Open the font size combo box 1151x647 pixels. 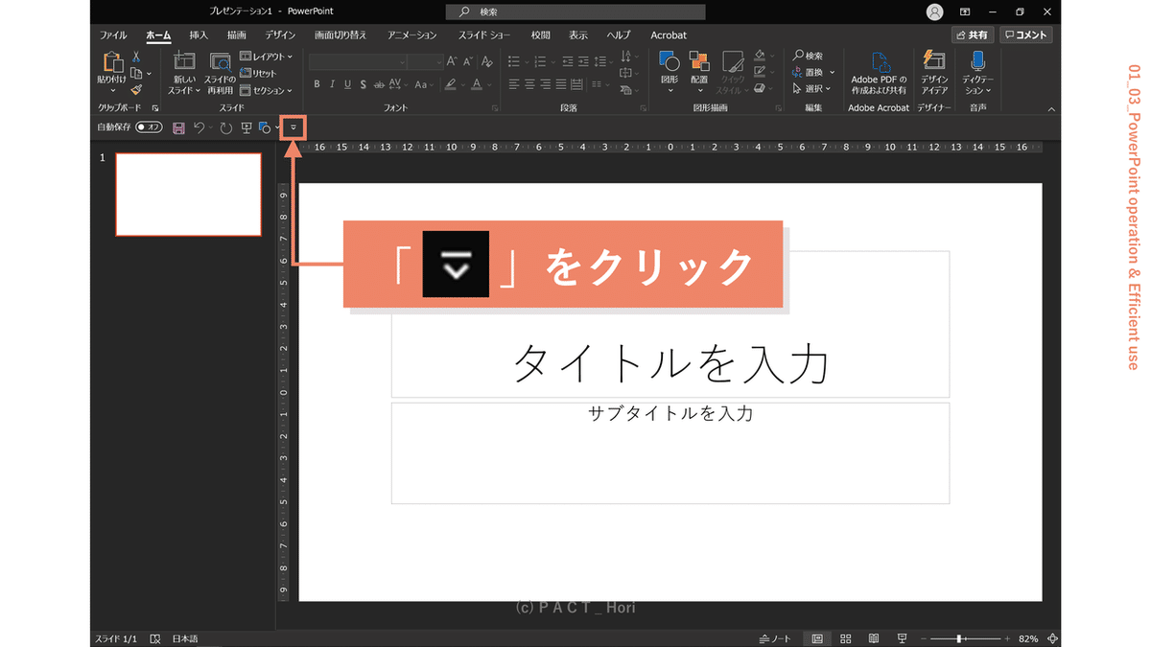[x=424, y=60]
